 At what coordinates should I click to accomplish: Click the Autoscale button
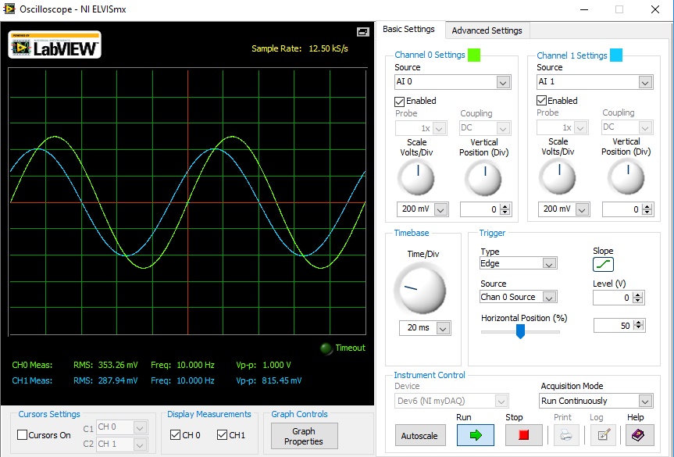click(x=419, y=435)
